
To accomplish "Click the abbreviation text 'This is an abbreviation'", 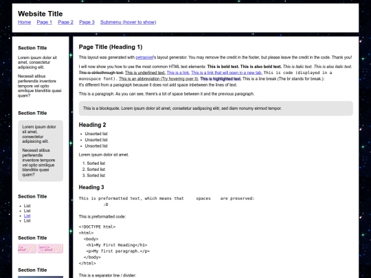I will 159,79.
